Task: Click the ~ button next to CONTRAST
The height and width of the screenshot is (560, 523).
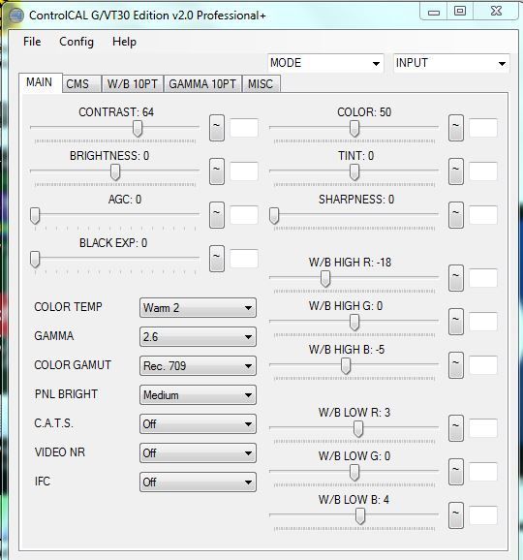Action: 217,128
